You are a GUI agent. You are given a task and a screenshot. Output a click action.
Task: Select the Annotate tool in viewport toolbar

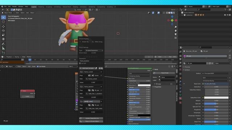(3, 44)
